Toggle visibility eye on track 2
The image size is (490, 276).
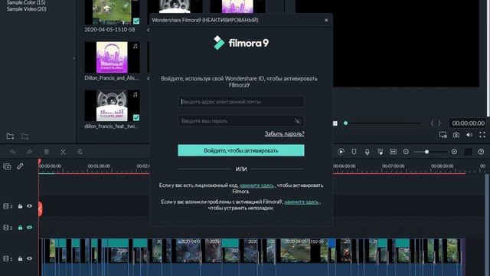(x=29, y=228)
